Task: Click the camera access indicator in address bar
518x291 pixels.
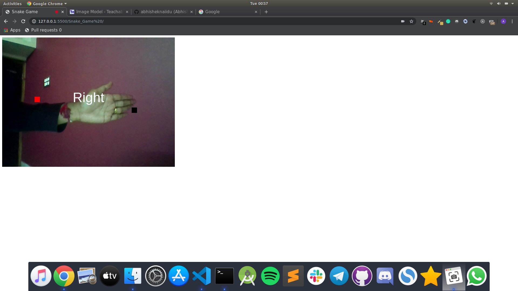Action: [x=403, y=21]
